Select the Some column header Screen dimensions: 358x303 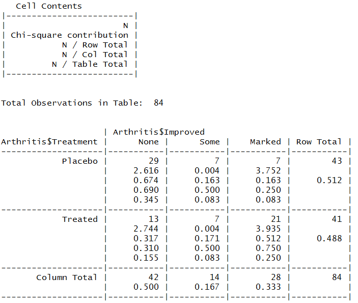point(209,142)
